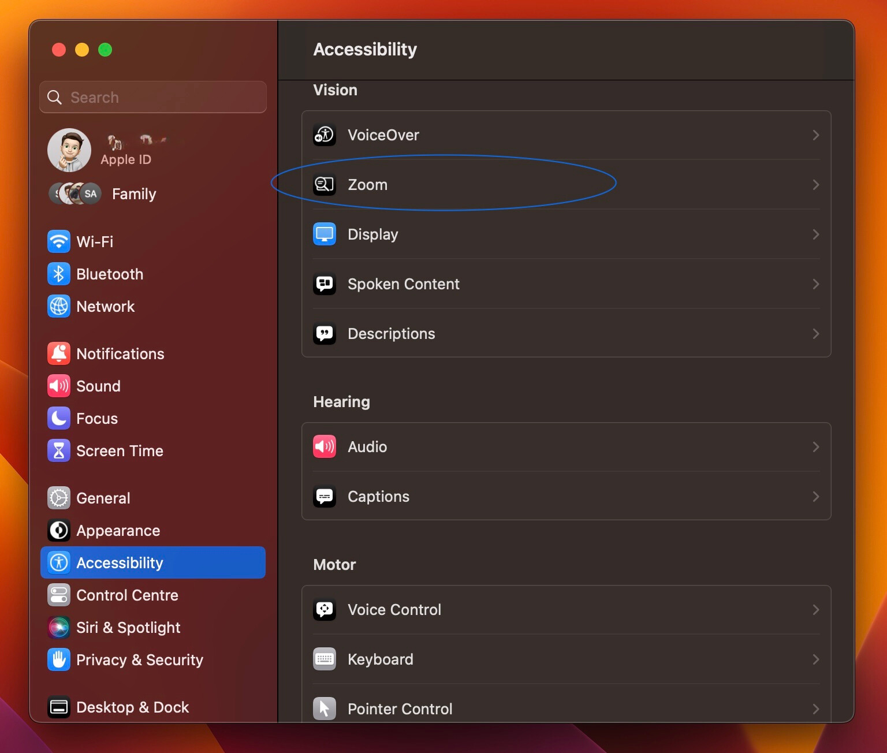
Task: Click the Accessibility sidebar icon
Action: (59, 562)
